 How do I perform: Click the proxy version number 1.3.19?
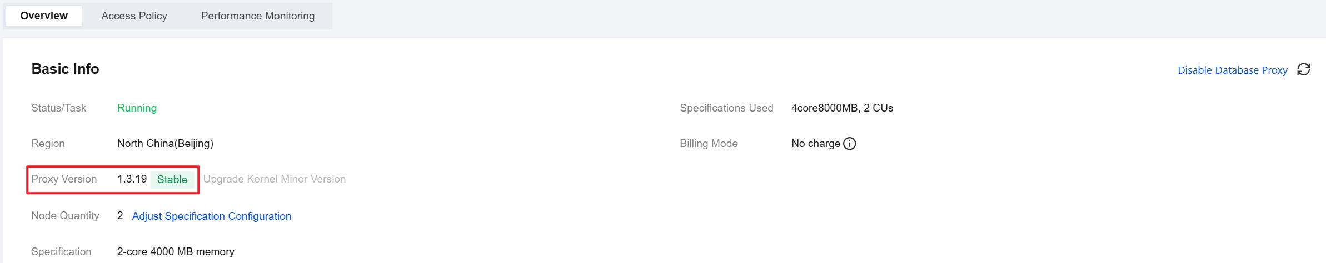(132, 179)
